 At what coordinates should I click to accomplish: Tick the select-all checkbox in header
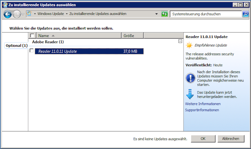(x=32, y=35)
